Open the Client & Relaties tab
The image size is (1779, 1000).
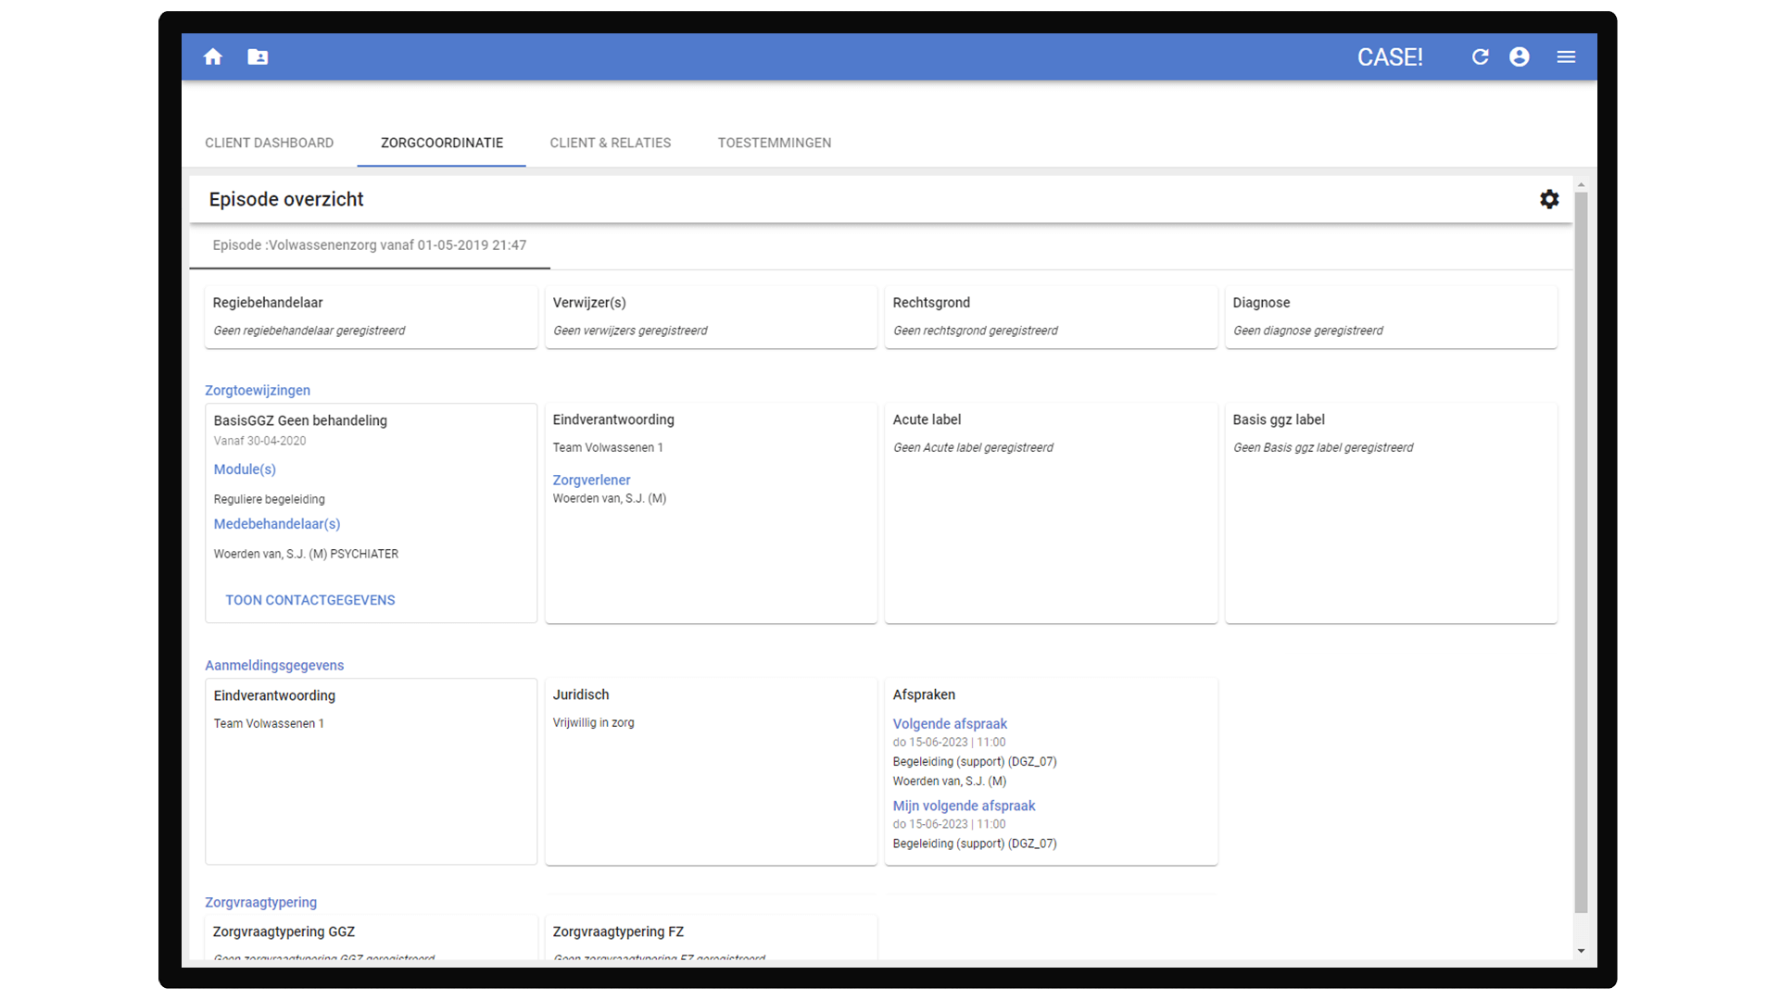pyautogui.click(x=610, y=143)
